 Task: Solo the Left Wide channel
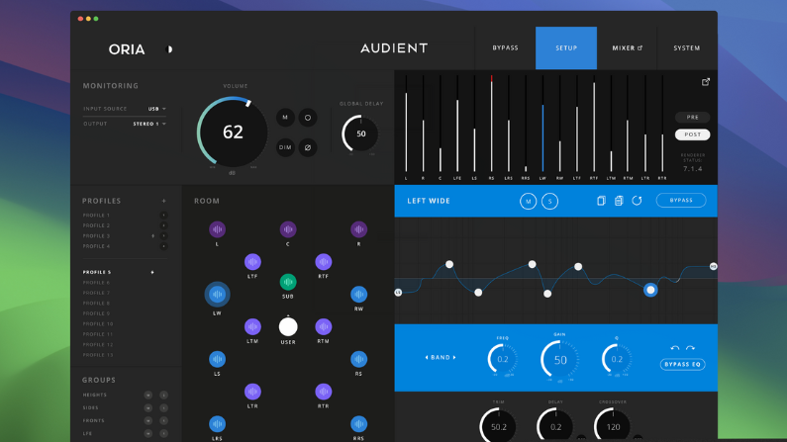550,201
